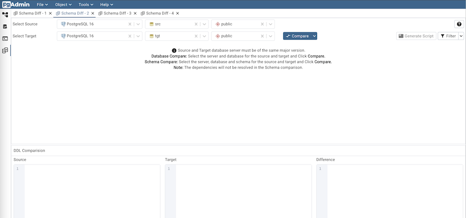Open the Compare button options arrow

(x=315, y=36)
